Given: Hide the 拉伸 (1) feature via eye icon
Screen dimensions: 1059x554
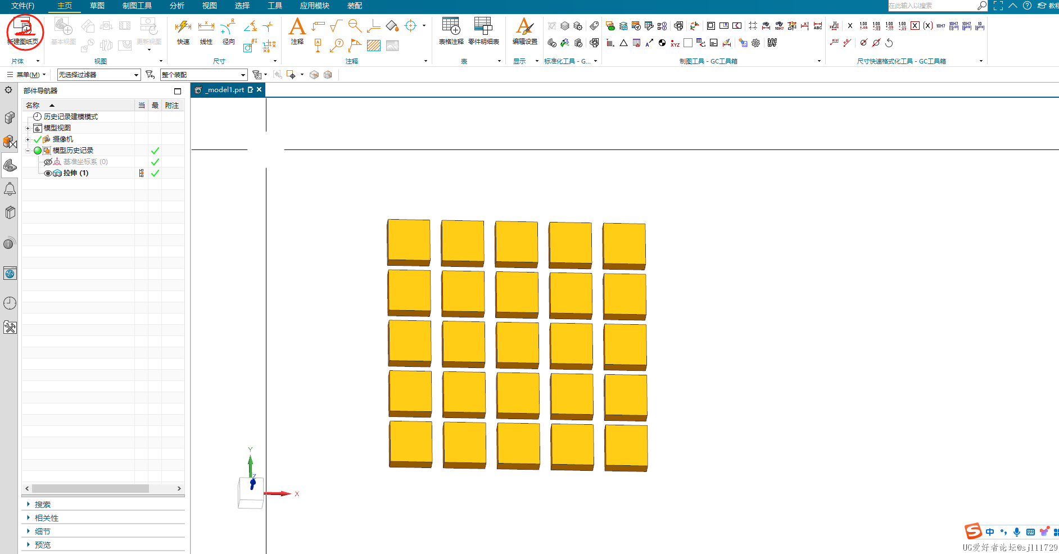Looking at the screenshot, I should point(48,173).
